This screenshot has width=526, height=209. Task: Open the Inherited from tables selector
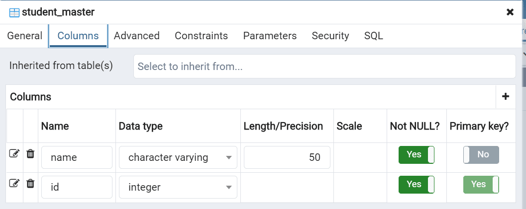[324, 67]
